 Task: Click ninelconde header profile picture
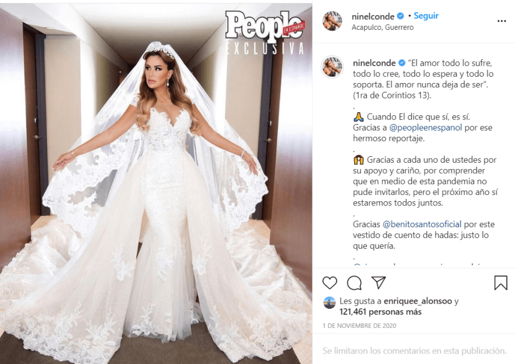[x=332, y=20]
